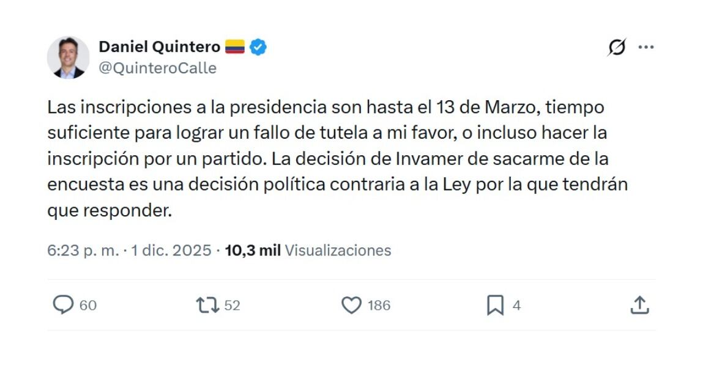Click the 186 likes count

coord(379,305)
